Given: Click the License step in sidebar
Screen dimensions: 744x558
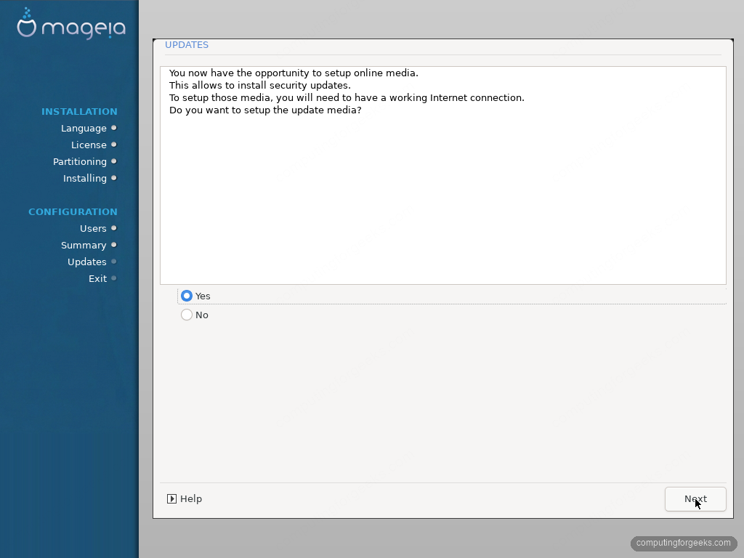Looking at the screenshot, I should tap(89, 145).
